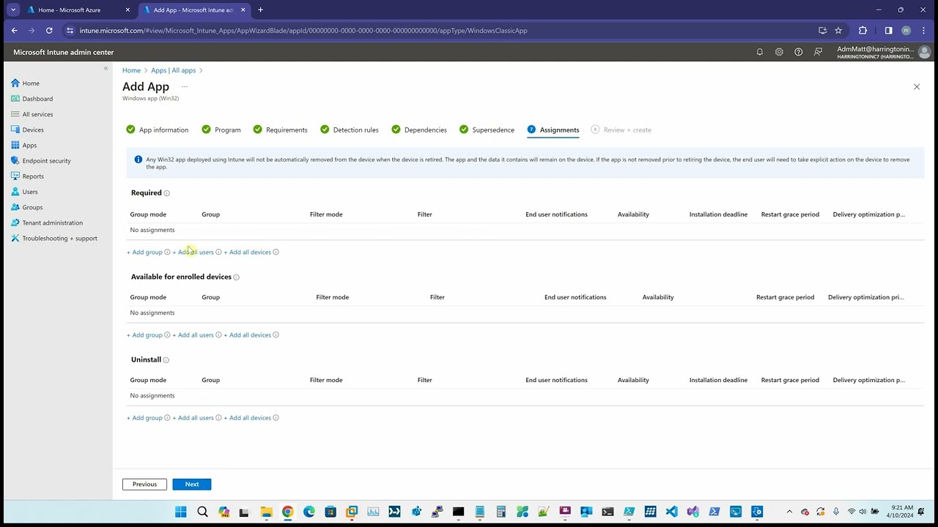The image size is (938, 527).
Task: Click the browser address bar
Action: pos(440,31)
